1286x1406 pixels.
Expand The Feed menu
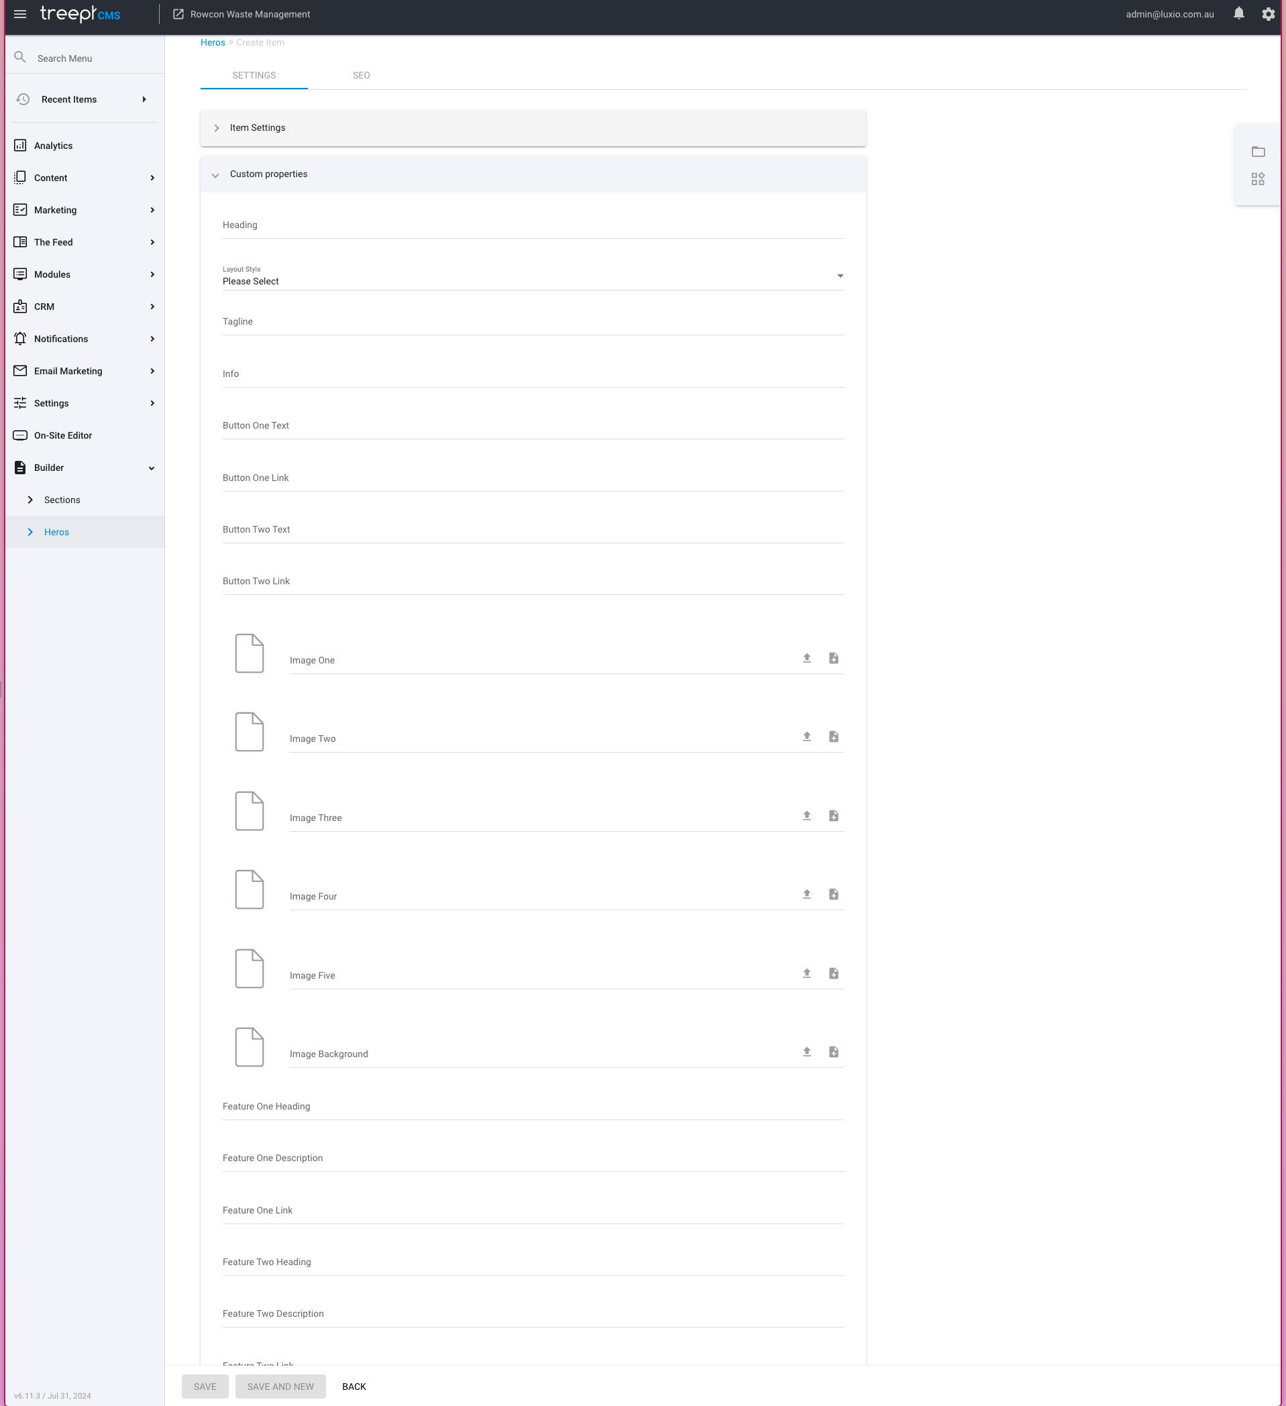pyautogui.click(x=85, y=242)
